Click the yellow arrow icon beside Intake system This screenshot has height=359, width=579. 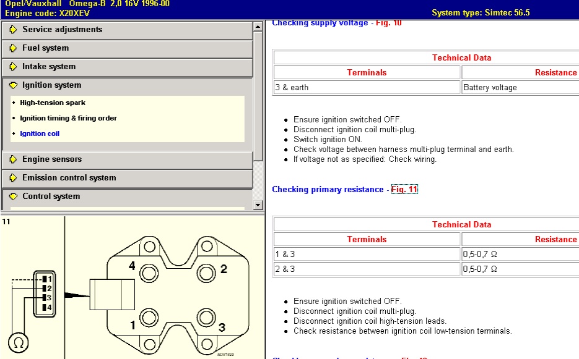[x=13, y=66]
